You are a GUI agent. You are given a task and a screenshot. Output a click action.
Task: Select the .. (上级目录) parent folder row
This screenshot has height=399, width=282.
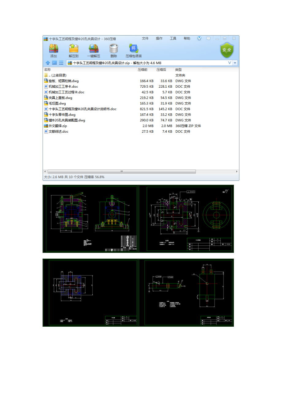[141, 75]
